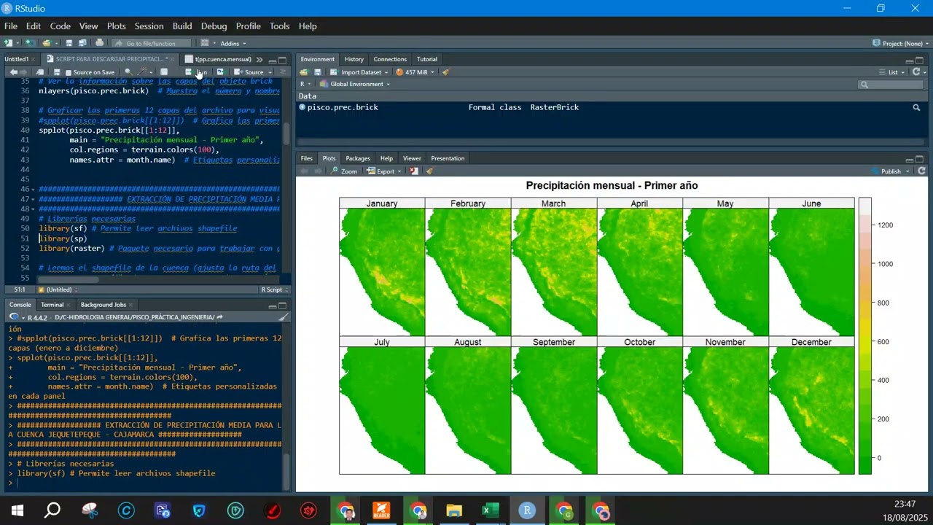
Task: Switch to the Packages tab
Action: pos(358,158)
